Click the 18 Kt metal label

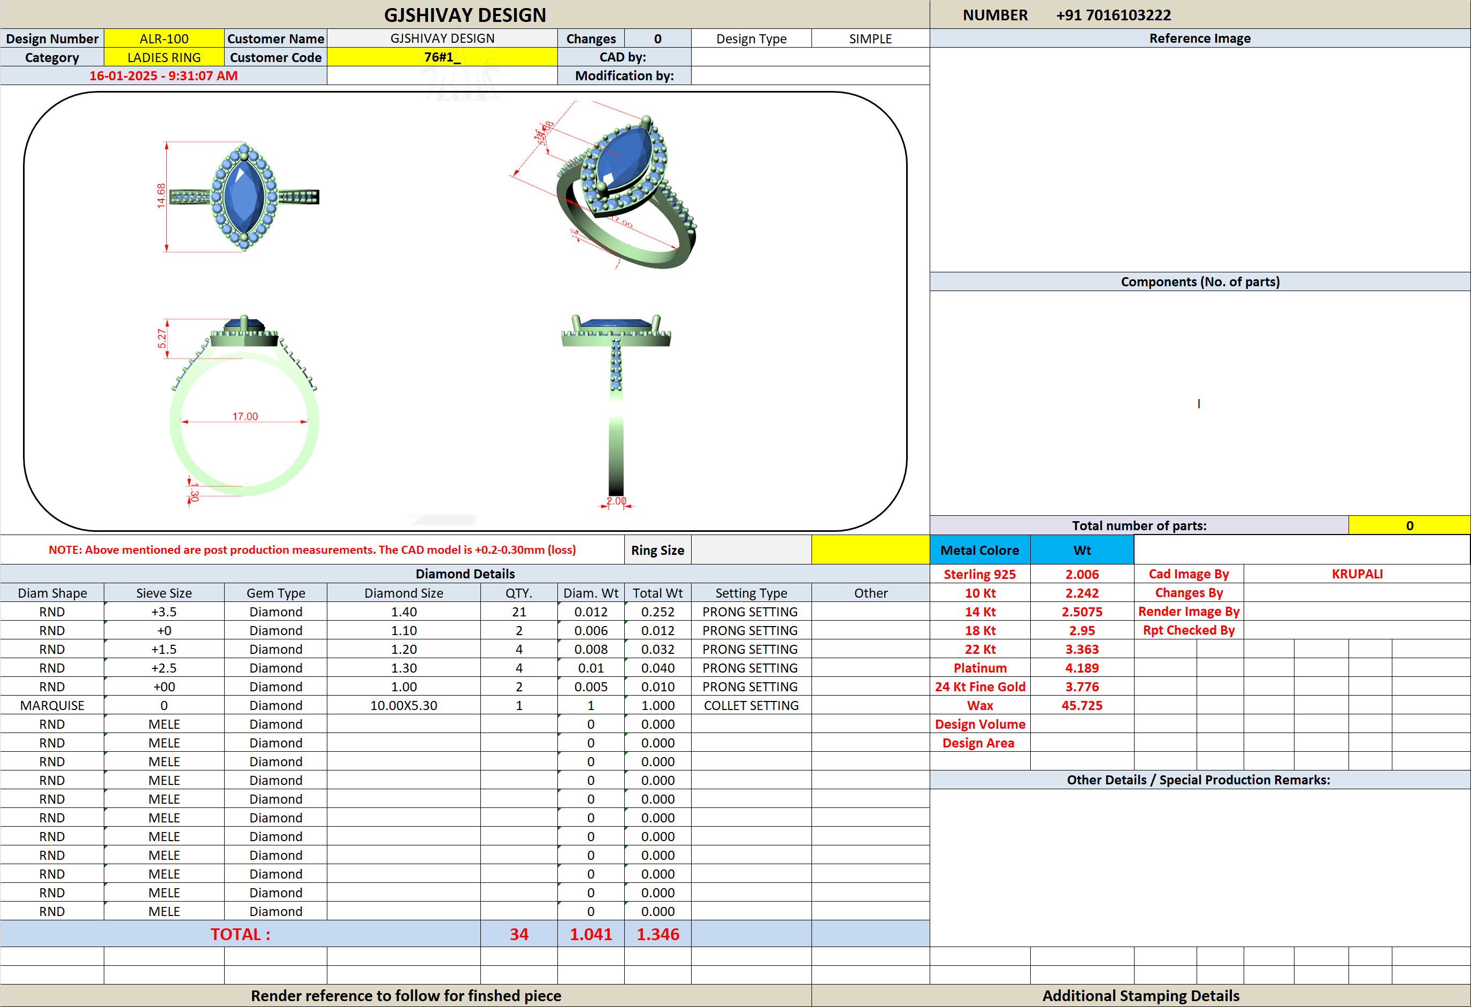coord(980,631)
